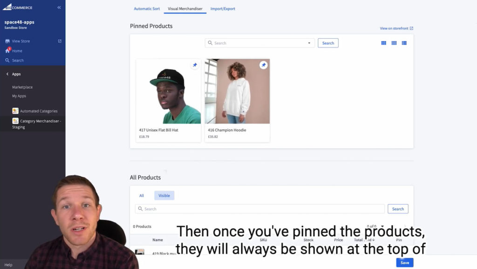Save the merchandising changes

click(405, 262)
